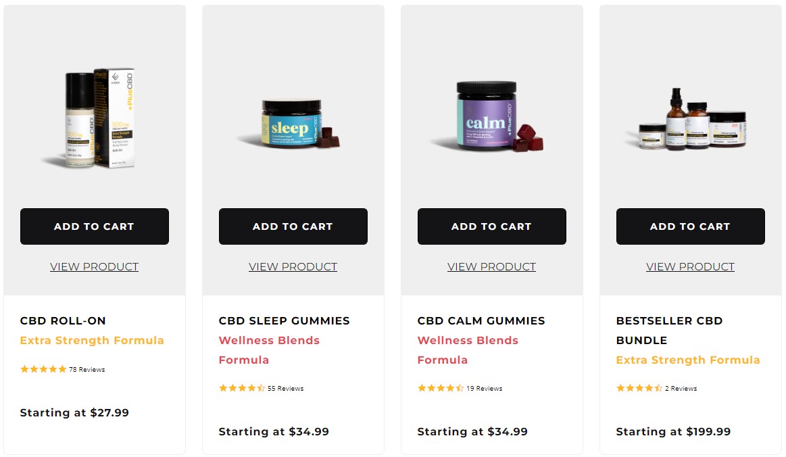The image size is (786, 457).
Task: Click star rating beside 55 Reviews
Action: coord(242,388)
